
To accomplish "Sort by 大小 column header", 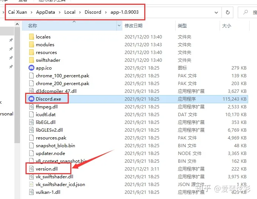I will point(234,26).
